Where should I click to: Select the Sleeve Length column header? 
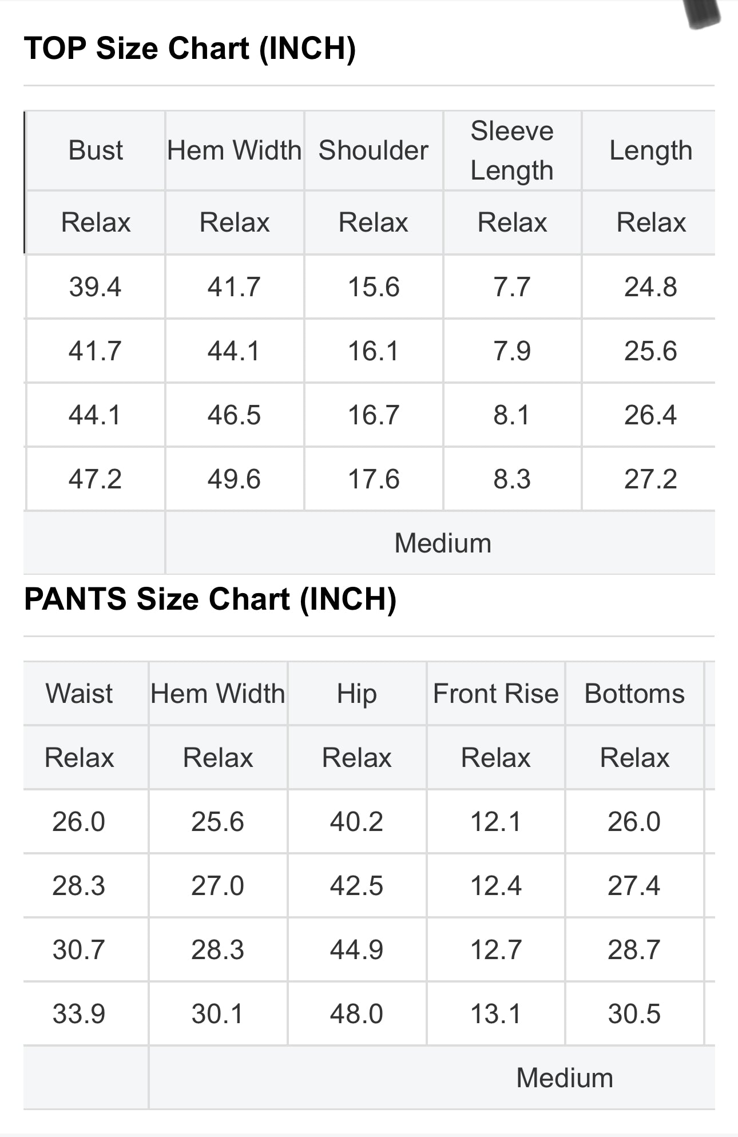[x=512, y=150]
